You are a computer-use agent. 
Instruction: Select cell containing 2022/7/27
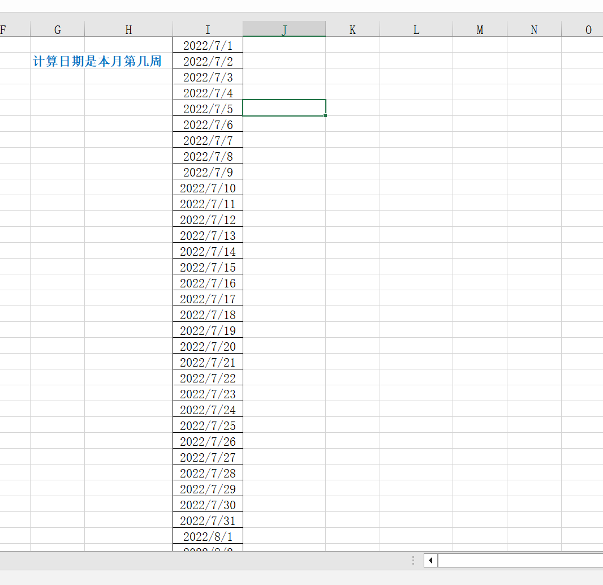(208, 457)
